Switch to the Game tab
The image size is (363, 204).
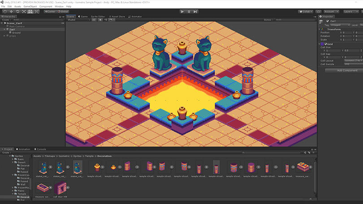click(83, 17)
